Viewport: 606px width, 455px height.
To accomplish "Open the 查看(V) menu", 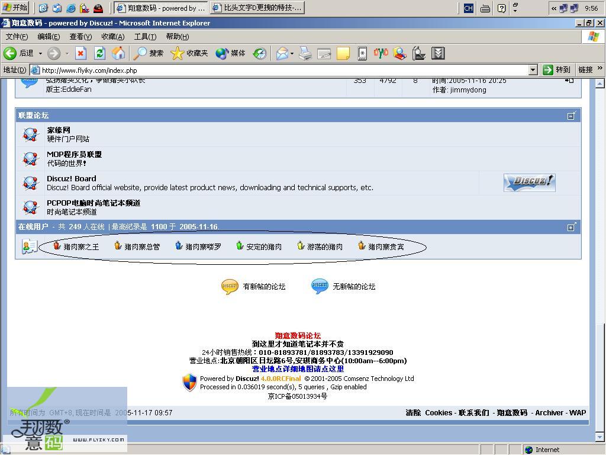I will click(x=80, y=37).
